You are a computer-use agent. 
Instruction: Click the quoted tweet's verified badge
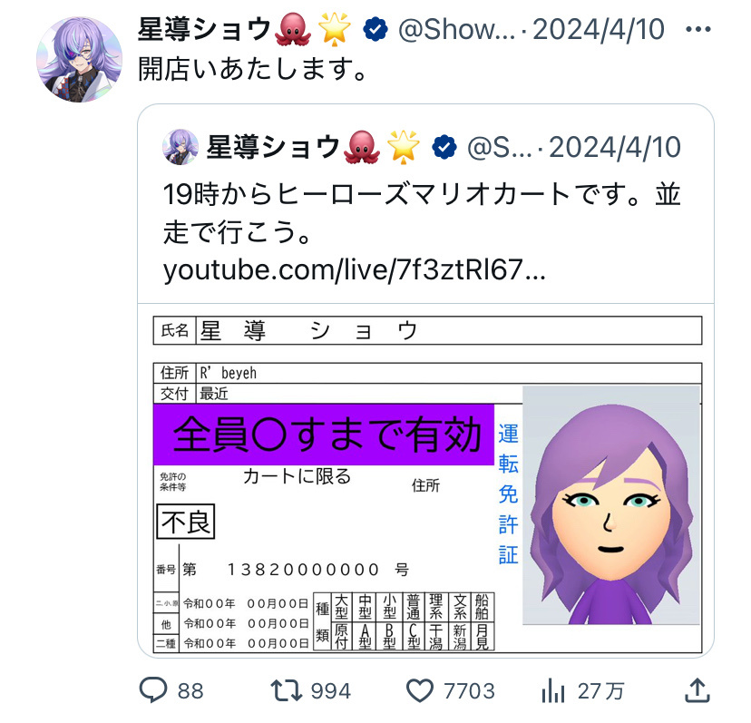pyautogui.click(x=444, y=147)
